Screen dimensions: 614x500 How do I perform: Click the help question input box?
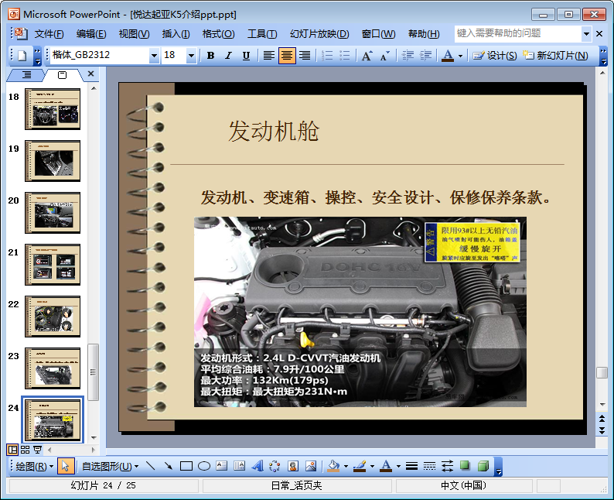coord(517,34)
